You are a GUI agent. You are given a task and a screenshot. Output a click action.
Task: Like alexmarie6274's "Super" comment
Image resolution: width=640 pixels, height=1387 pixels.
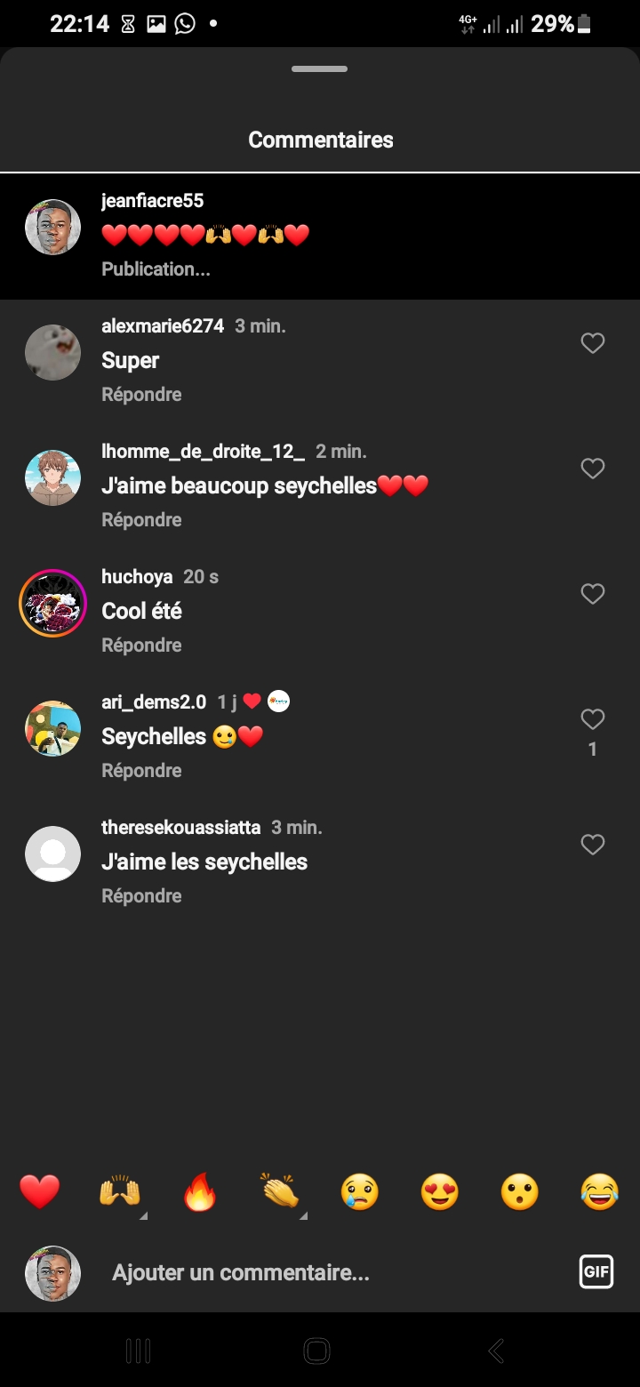(592, 343)
